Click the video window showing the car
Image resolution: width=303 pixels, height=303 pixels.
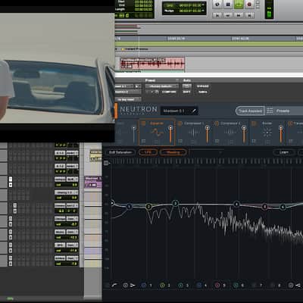coord(58,67)
